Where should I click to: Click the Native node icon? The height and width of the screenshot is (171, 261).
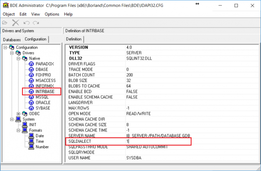click(25, 59)
